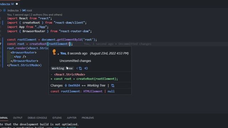The height and width of the screenshot is (128, 228).
Task: Click the root symbol icon in breadcrumb
Action: tap(24, 10)
